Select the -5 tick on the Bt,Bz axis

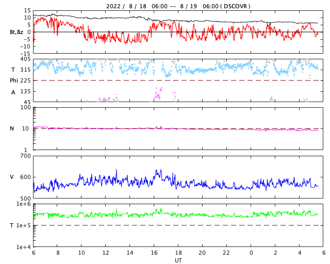(x=27, y=39)
